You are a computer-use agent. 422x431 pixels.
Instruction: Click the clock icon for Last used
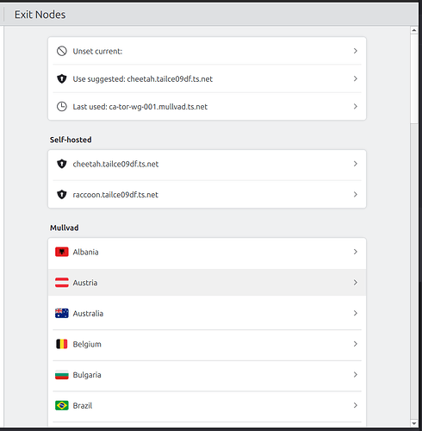click(x=62, y=107)
